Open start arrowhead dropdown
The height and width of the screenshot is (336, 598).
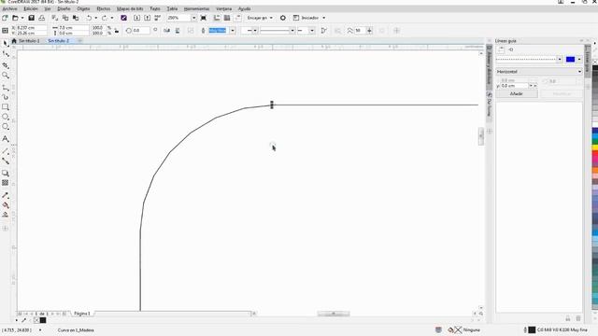(255, 31)
